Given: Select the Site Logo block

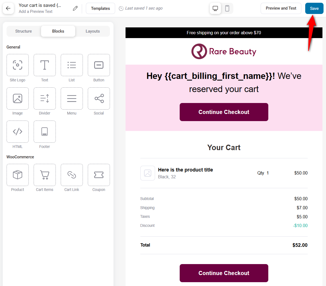Looking at the screenshot, I should pos(18,65).
